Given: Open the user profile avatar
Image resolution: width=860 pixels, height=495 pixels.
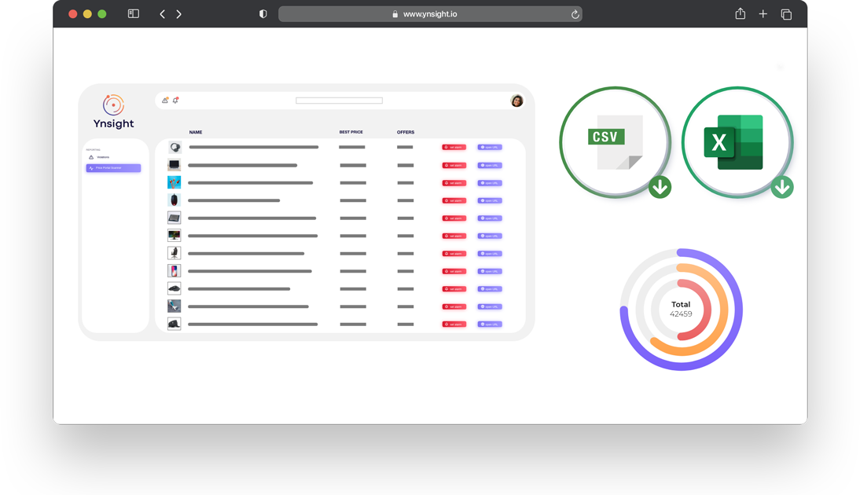Looking at the screenshot, I should coord(516,101).
